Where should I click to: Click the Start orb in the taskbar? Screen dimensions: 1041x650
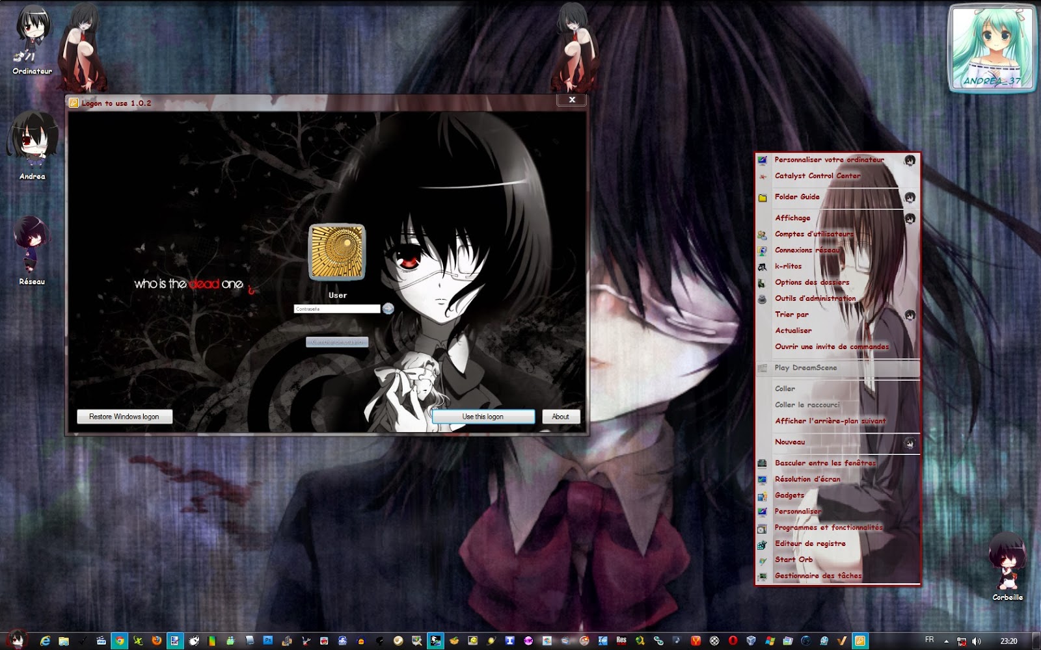(16, 640)
